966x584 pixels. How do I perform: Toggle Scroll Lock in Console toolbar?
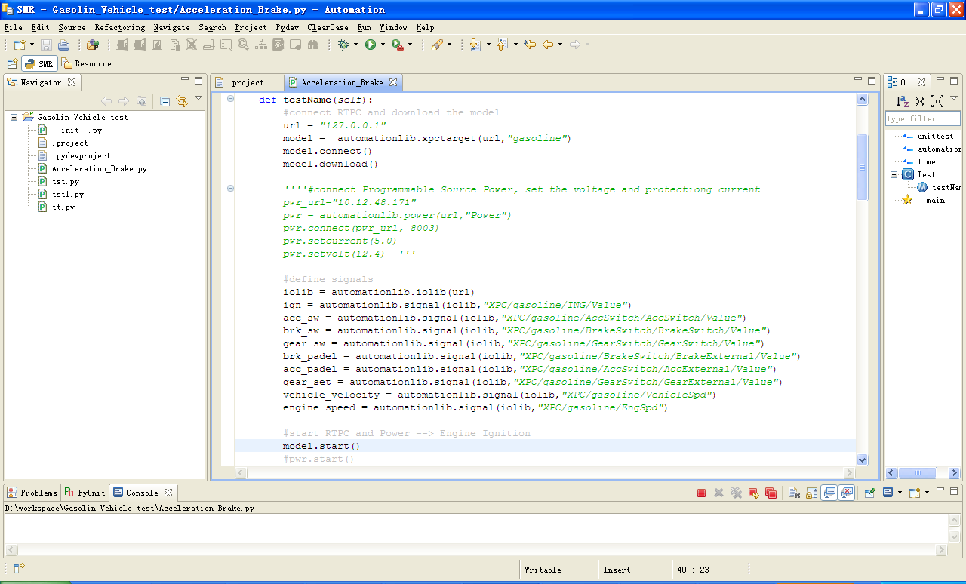click(x=811, y=493)
